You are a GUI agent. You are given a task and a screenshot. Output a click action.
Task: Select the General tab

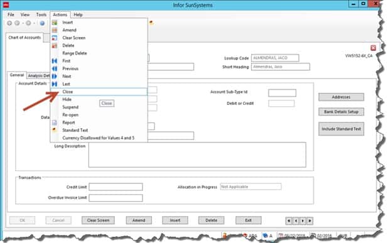pyautogui.click(x=17, y=75)
